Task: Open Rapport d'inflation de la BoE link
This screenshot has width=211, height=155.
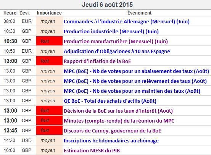Action: (97, 61)
